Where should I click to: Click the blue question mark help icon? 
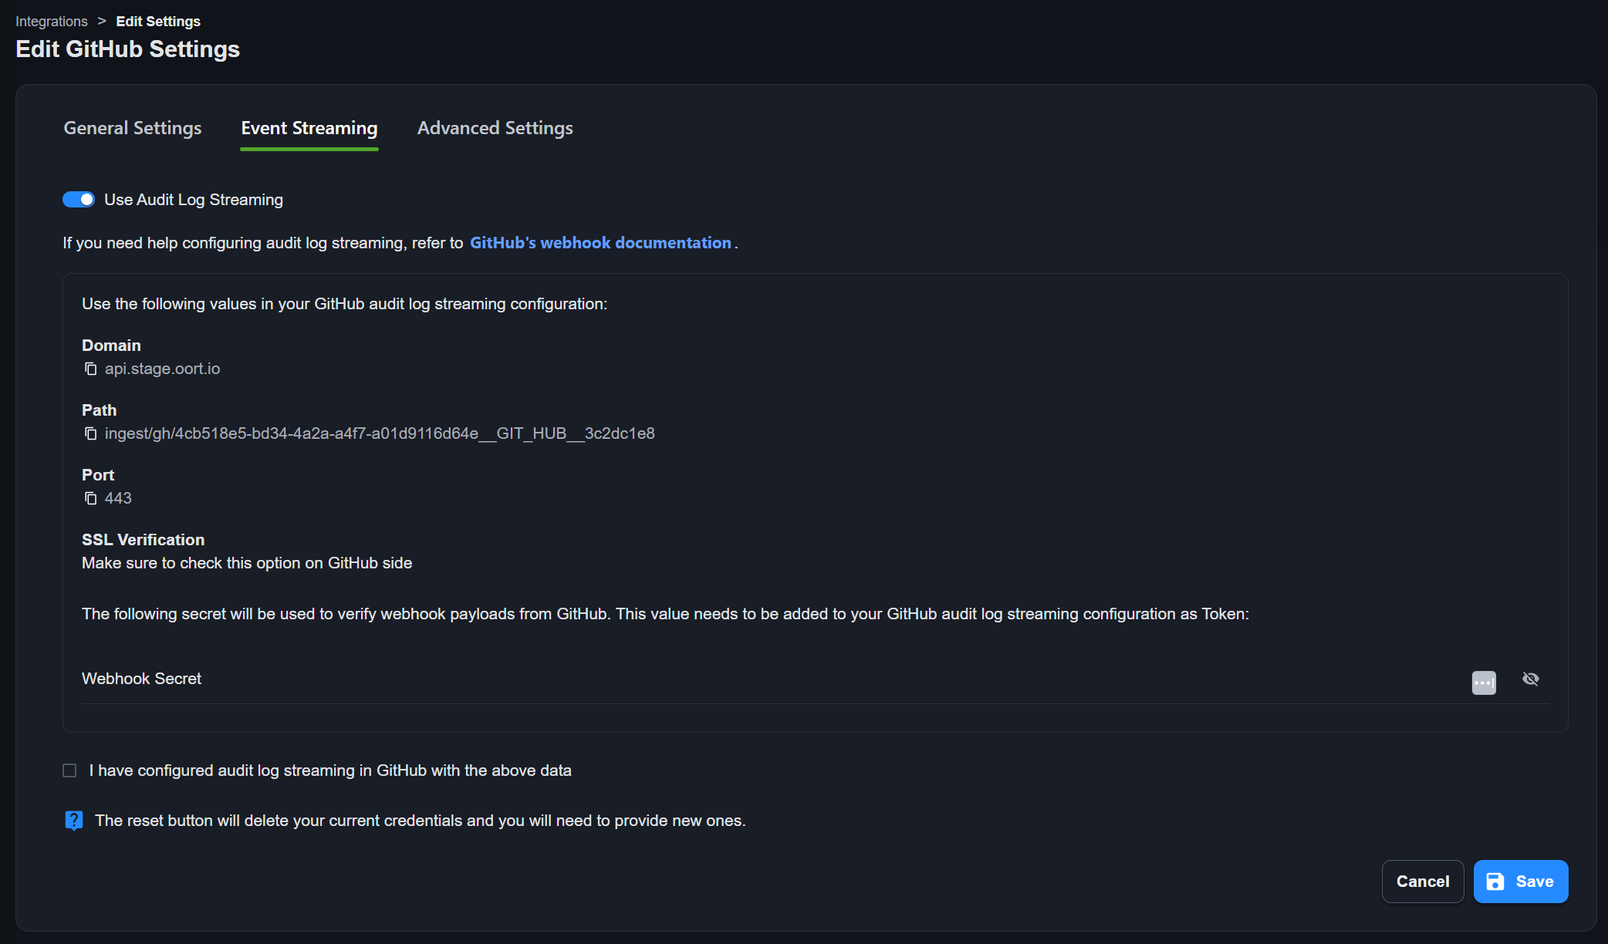(74, 821)
